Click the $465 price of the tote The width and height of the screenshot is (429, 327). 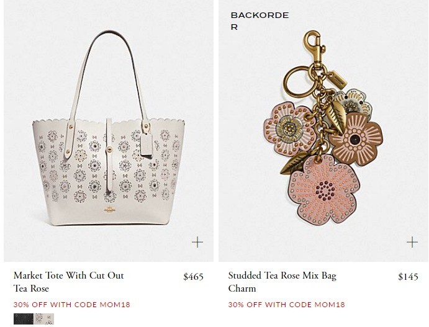point(194,277)
